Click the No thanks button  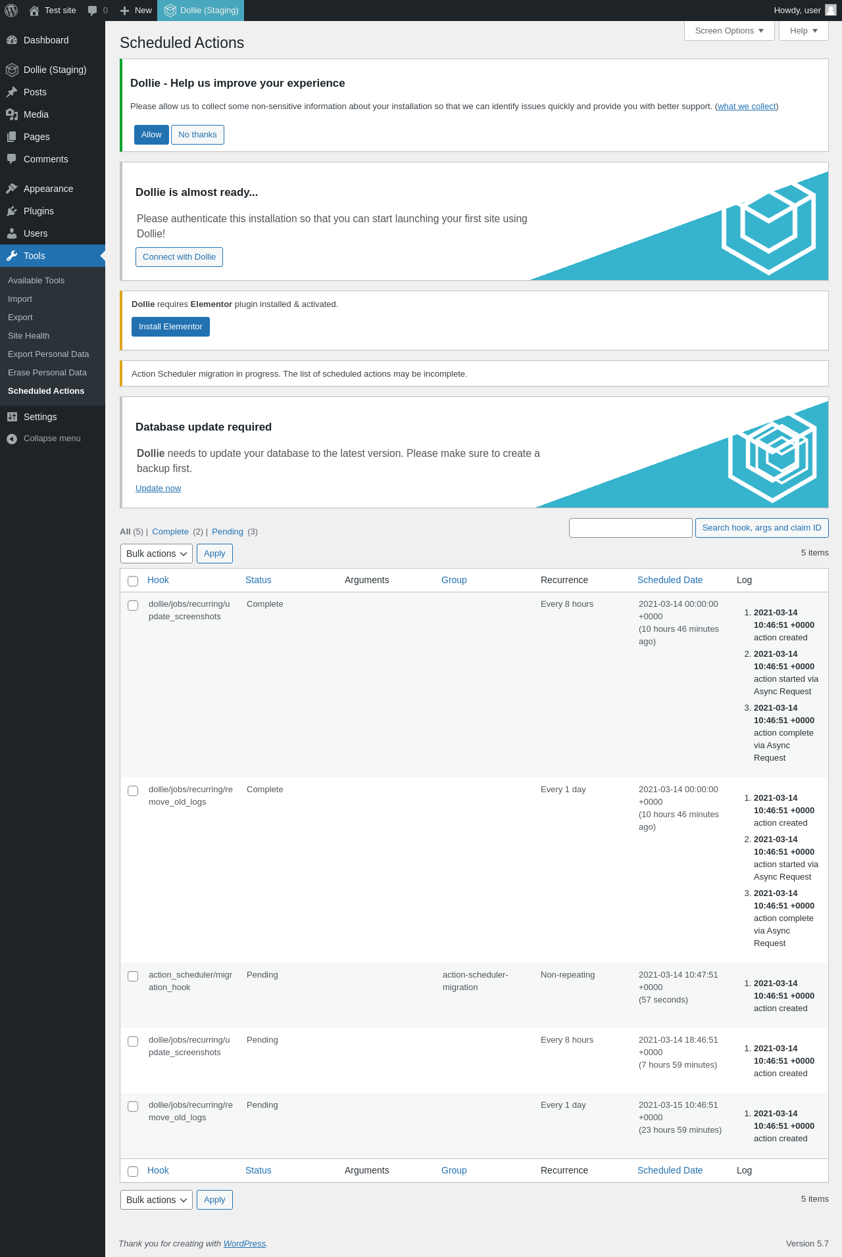pos(197,135)
